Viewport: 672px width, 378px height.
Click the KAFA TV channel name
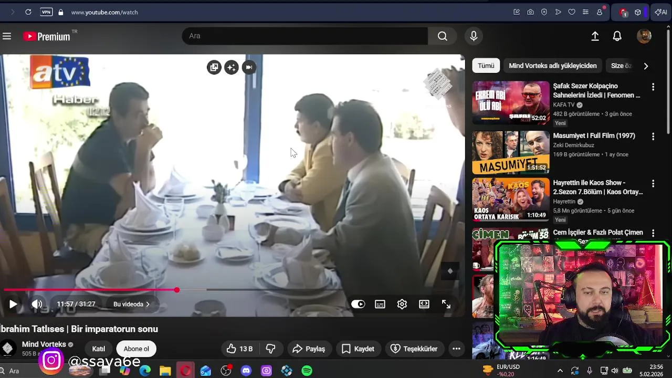pyautogui.click(x=564, y=105)
